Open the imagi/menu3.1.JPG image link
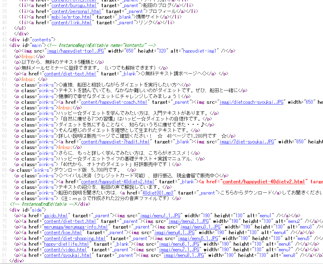323x264 pixels. [x=200, y=227]
